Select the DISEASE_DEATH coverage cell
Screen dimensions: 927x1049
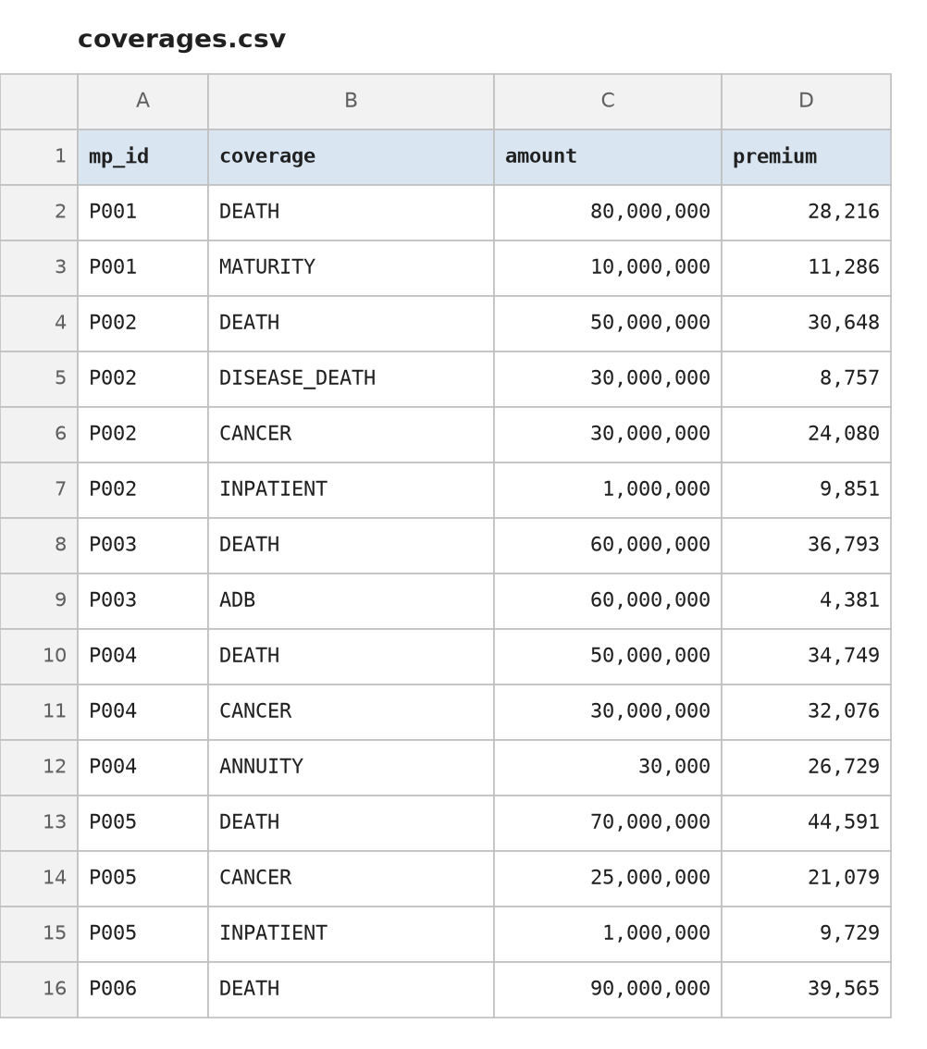pyautogui.click(x=351, y=379)
